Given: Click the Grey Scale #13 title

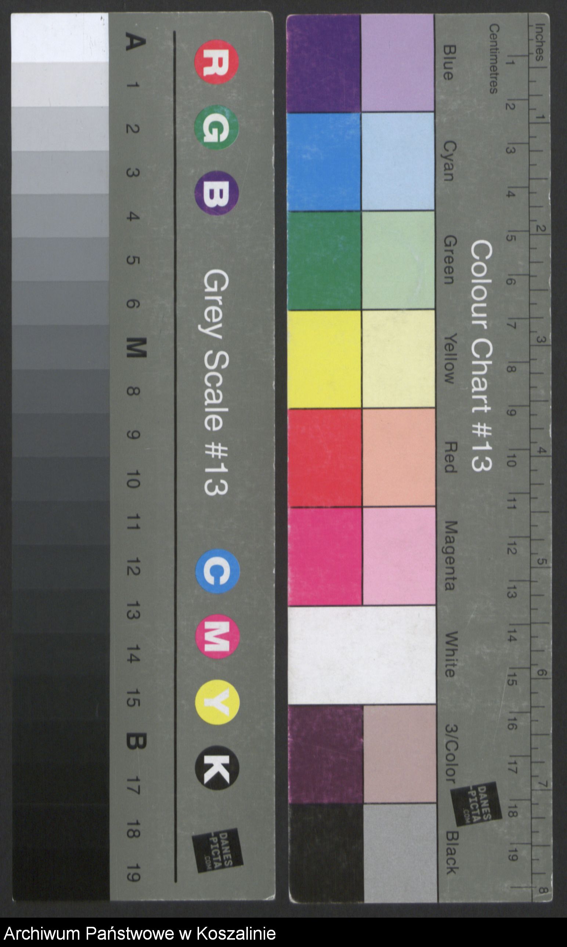Looking at the screenshot, I should 216,382.
